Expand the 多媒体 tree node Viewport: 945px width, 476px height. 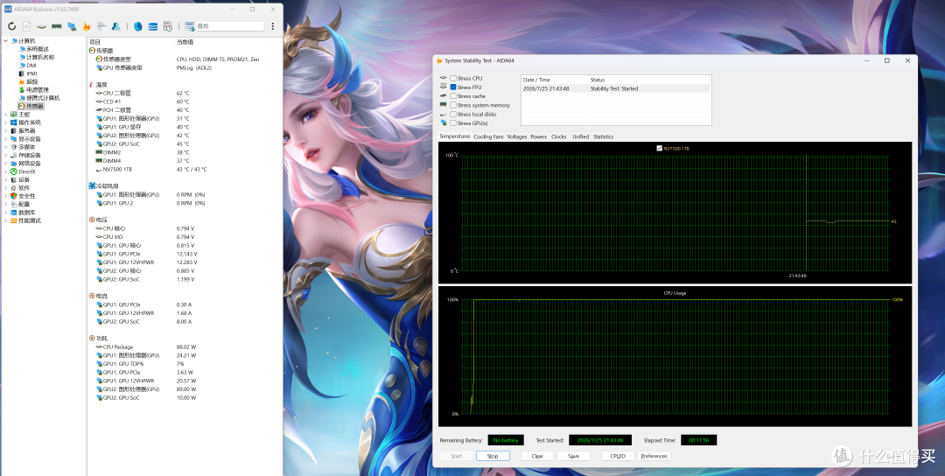(6, 147)
